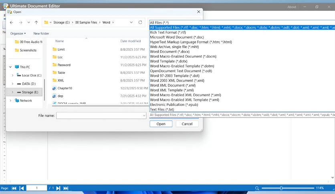Screen dimensions: 335x194
Task: Choose Web Archive, single file (*.mht)
Action: [x=242, y=47]
